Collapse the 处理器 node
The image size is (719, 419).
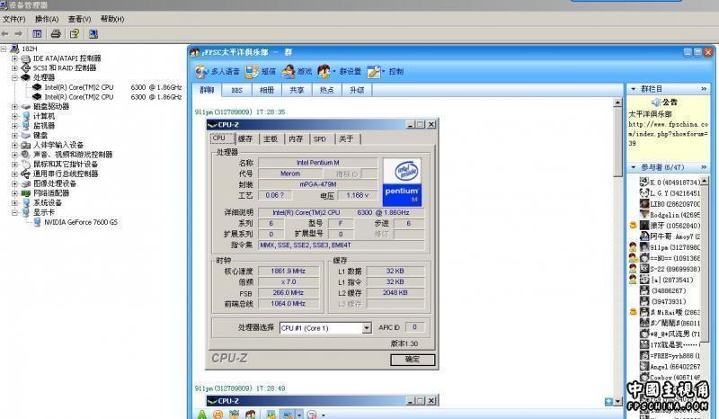(14, 77)
